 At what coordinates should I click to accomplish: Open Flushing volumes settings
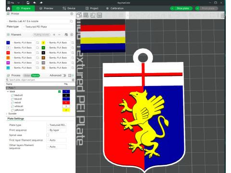(42, 35)
